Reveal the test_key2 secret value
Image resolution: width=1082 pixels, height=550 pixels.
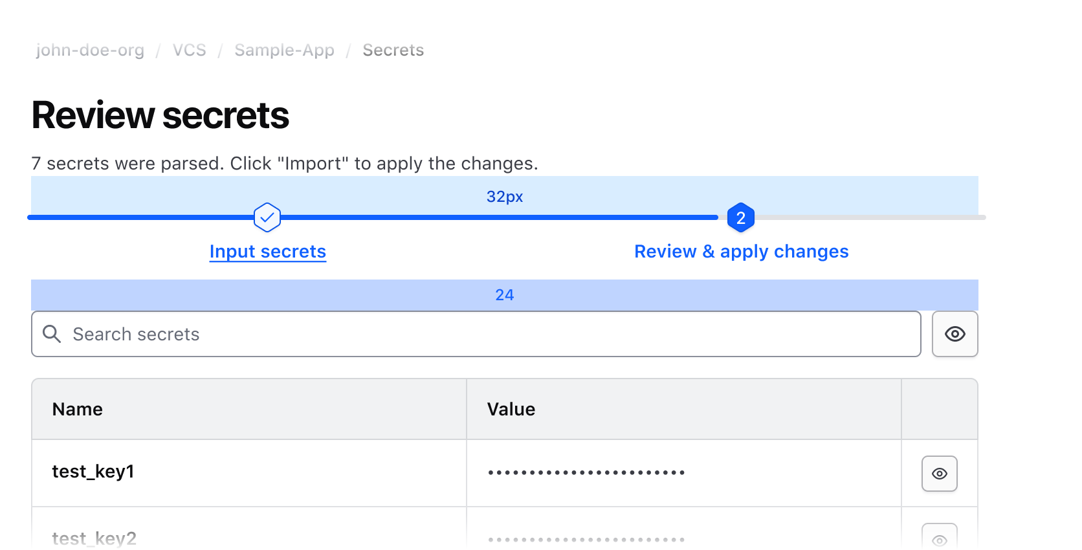(939, 538)
